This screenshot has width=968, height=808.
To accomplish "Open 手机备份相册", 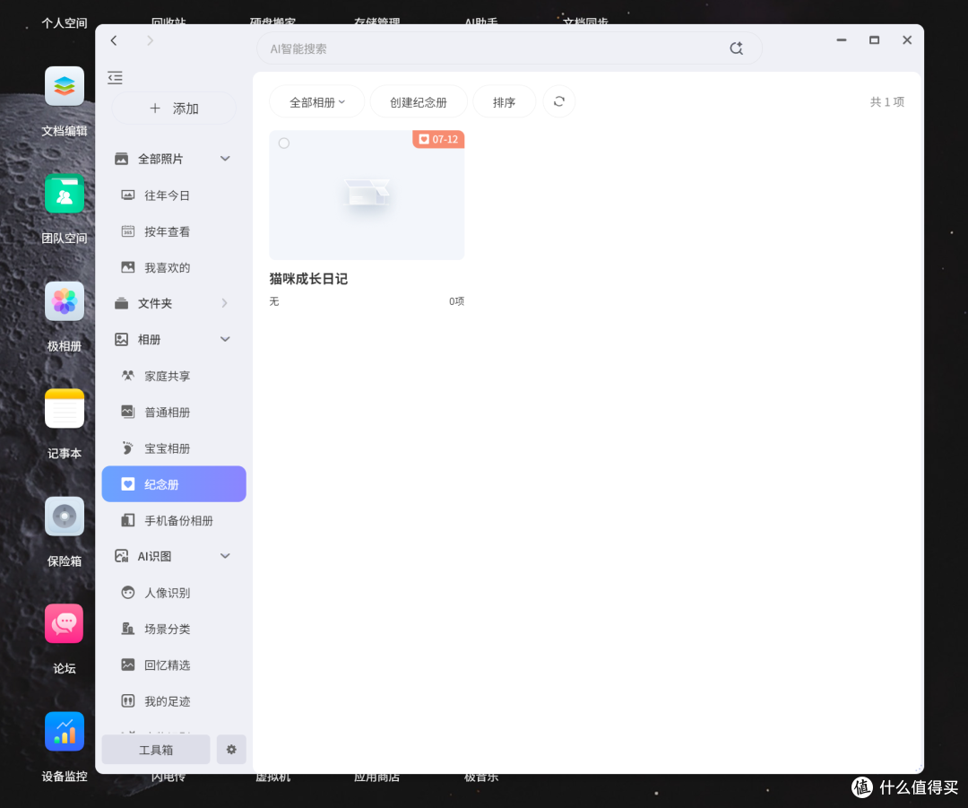I will tap(174, 521).
